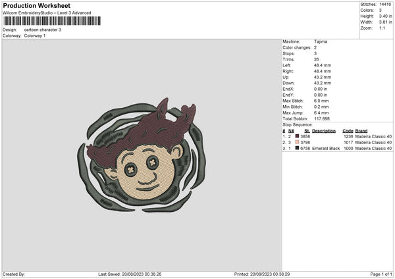Click the Production Worksheet title

(36, 5)
